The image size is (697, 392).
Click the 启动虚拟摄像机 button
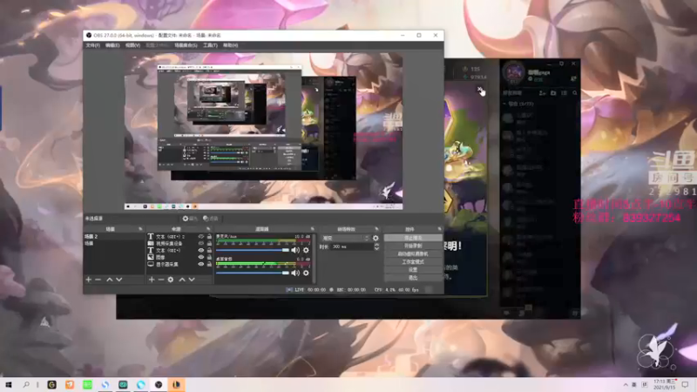pyautogui.click(x=413, y=253)
